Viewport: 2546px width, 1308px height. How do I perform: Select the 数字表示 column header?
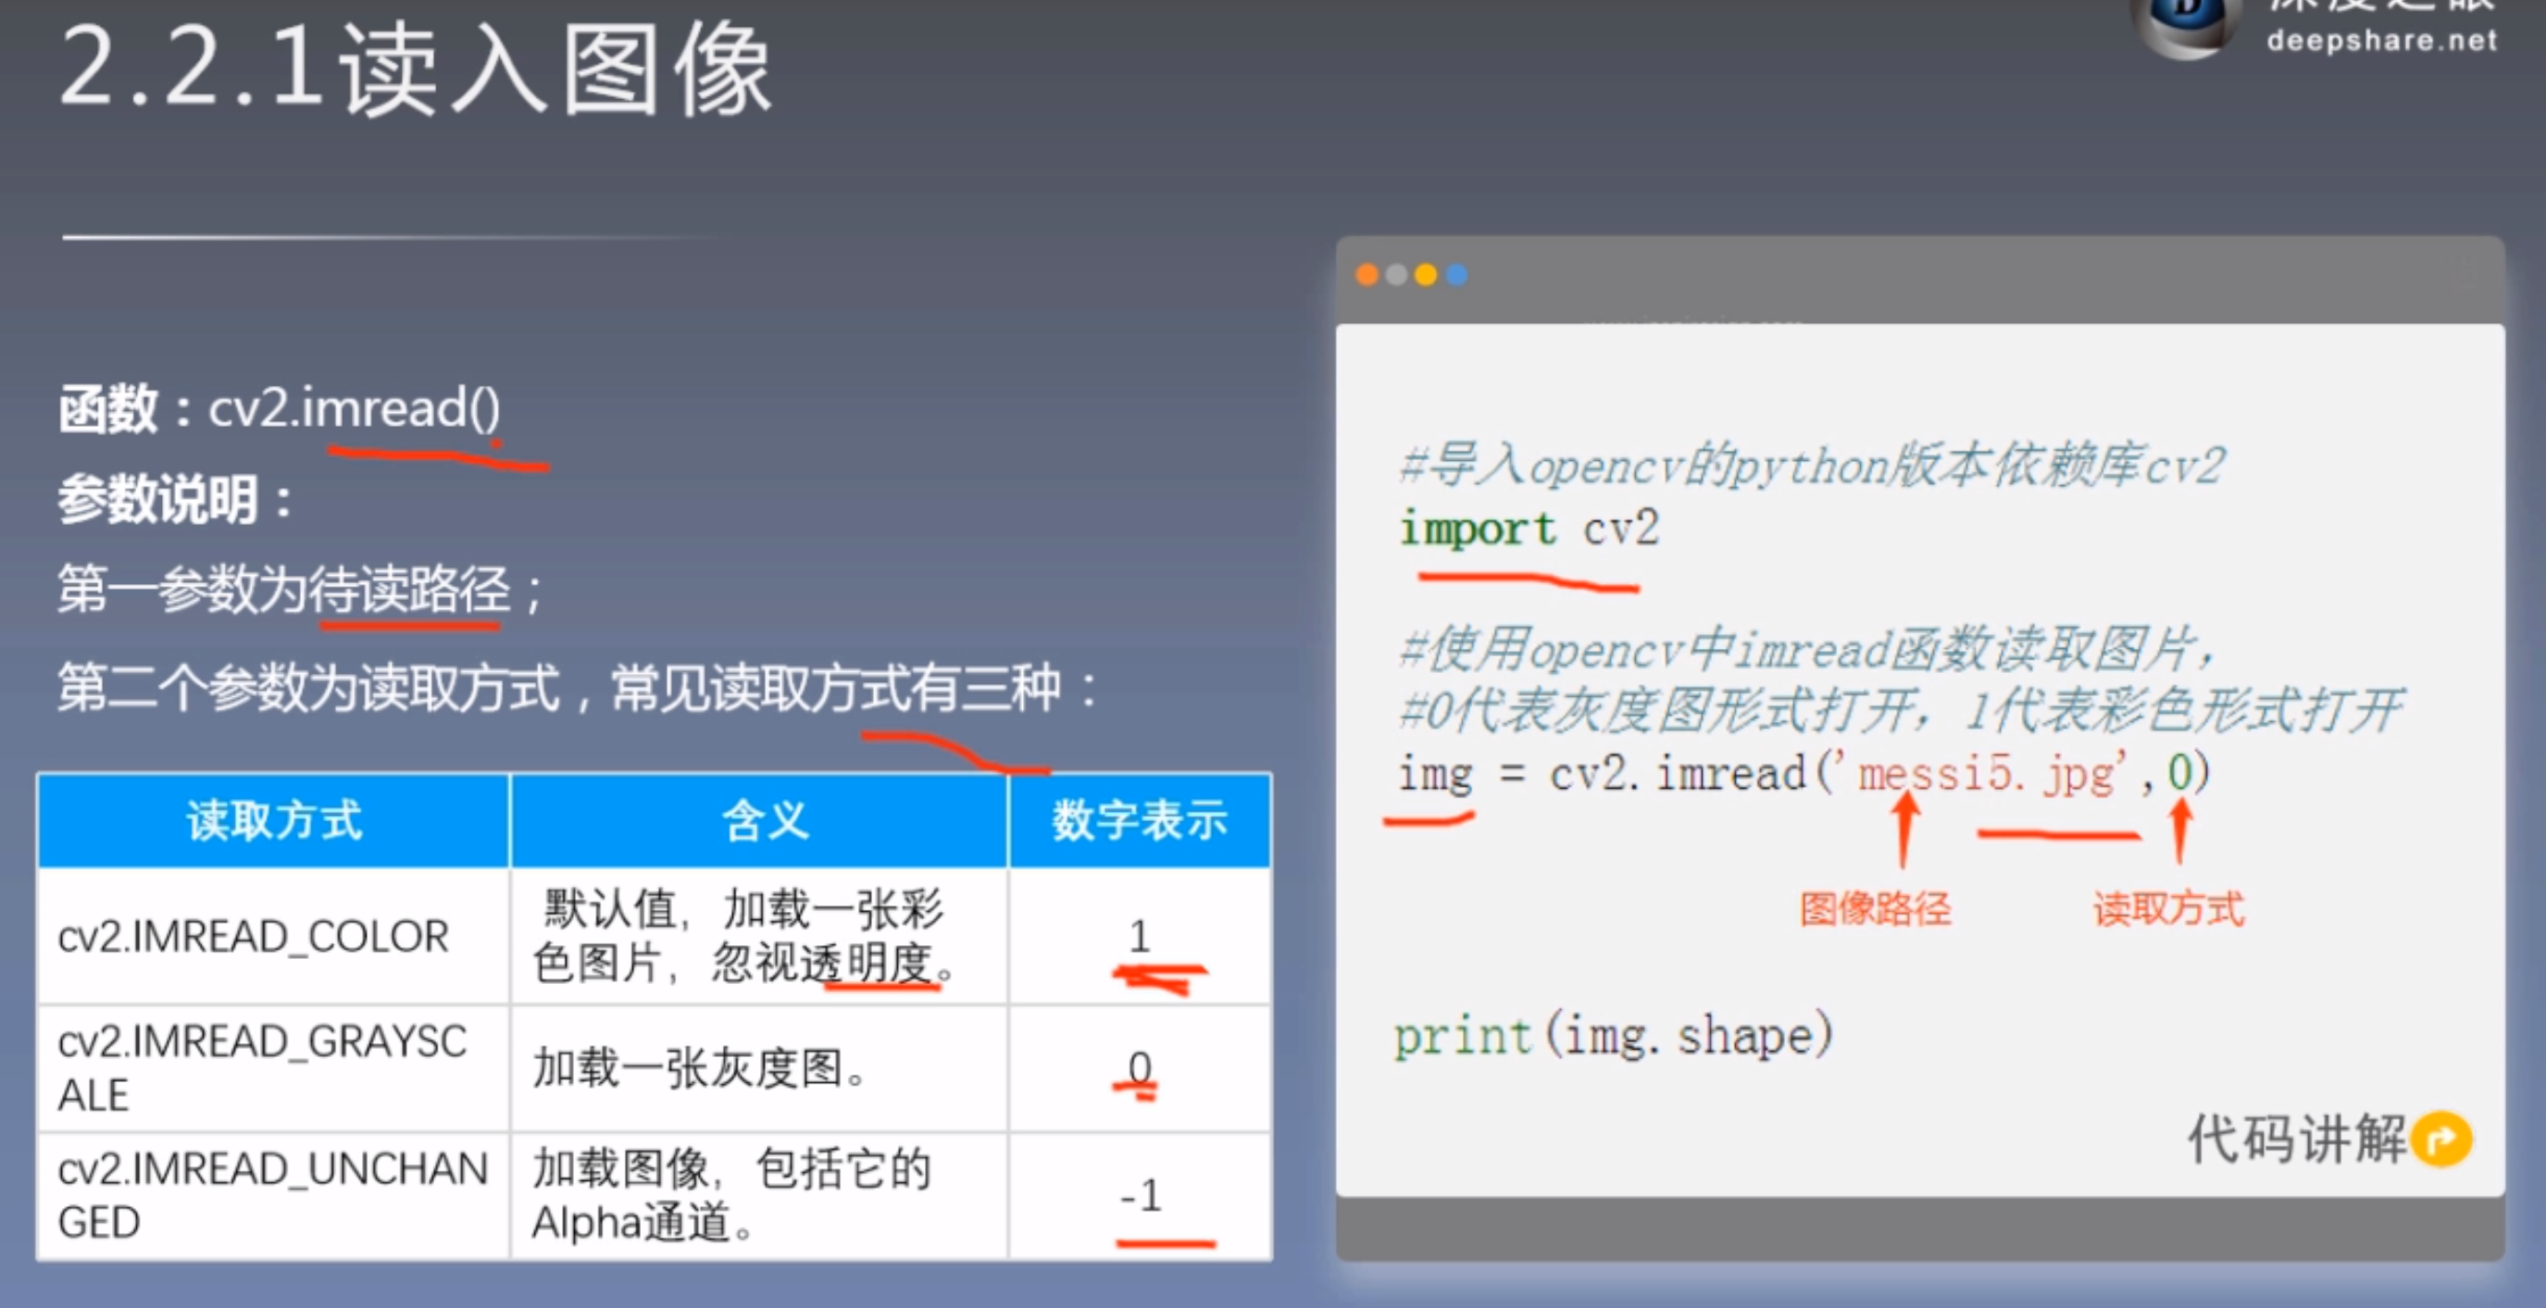[x=1139, y=821]
